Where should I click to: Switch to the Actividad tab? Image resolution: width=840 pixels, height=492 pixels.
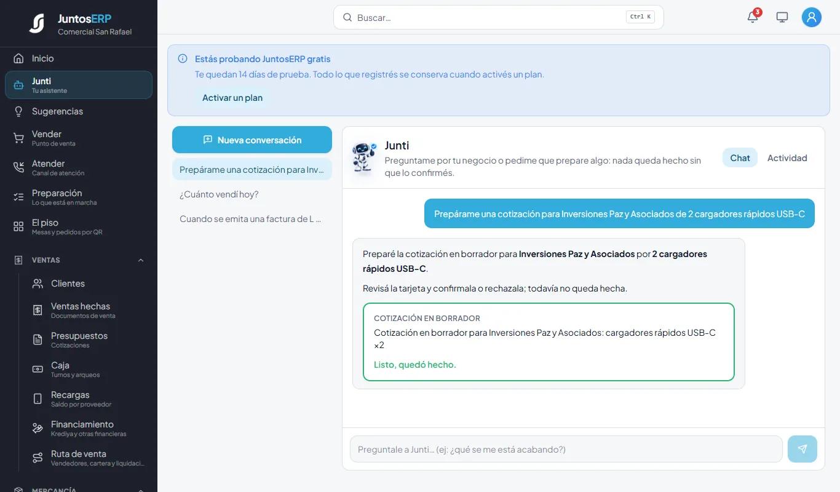pyautogui.click(x=787, y=157)
